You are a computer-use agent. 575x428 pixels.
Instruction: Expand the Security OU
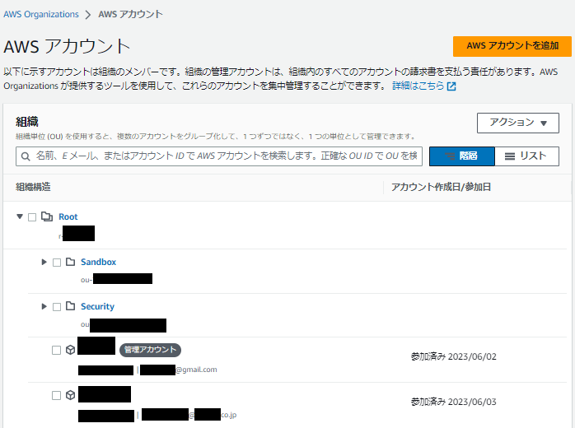coord(44,306)
